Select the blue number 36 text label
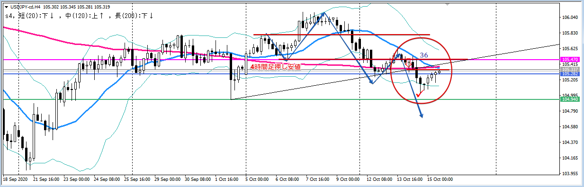The width and height of the screenshot is (584, 187). point(424,55)
